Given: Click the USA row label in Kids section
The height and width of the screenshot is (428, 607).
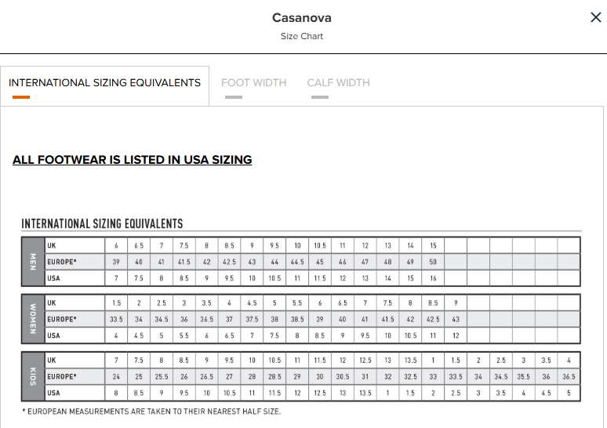Looking at the screenshot, I should (53, 393).
